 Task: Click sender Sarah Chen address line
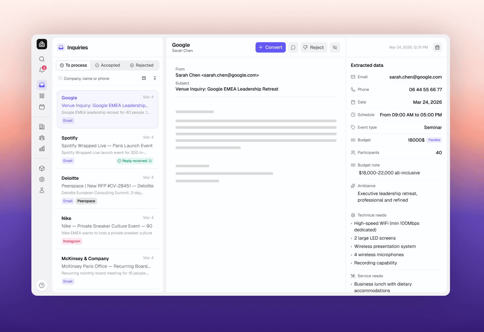(217, 75)
